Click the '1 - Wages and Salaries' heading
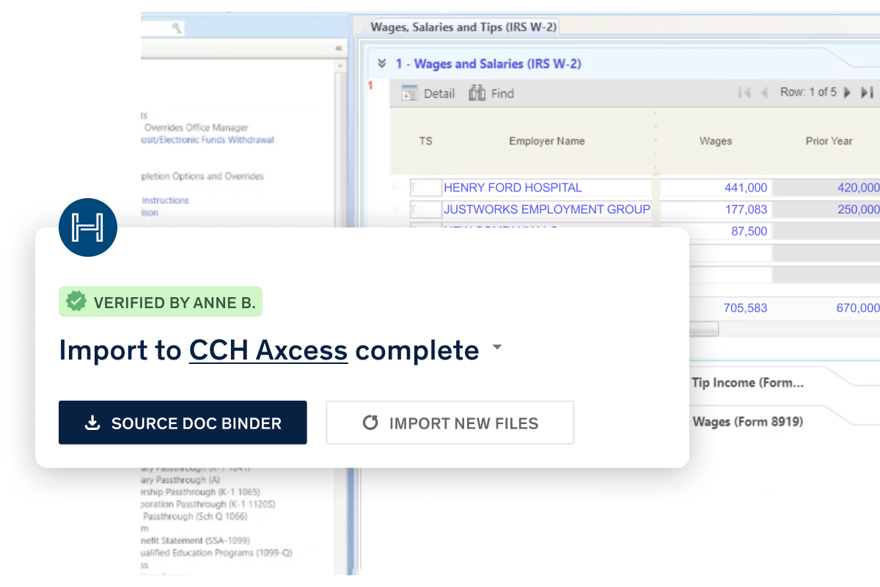Screen dimensions: 880x587 pos(488,64)
